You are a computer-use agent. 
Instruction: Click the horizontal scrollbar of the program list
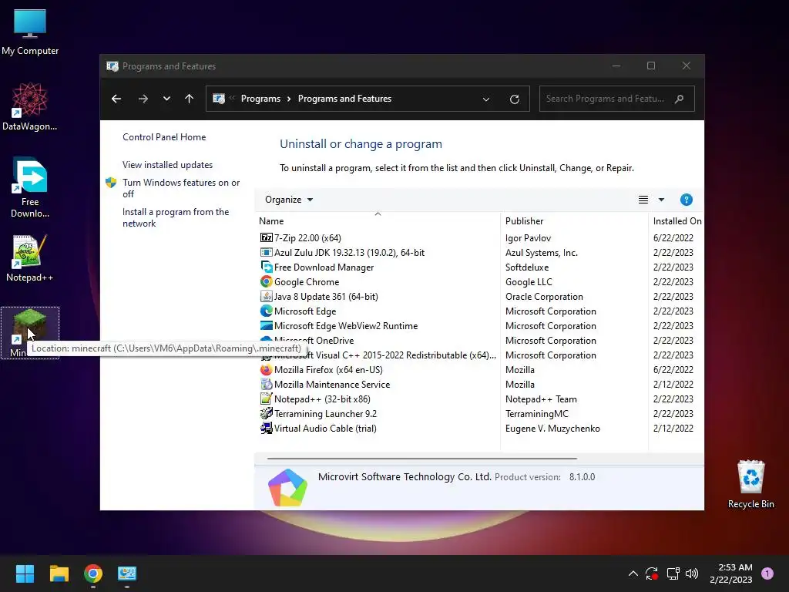pyautogui.click(x=421, y=459)
